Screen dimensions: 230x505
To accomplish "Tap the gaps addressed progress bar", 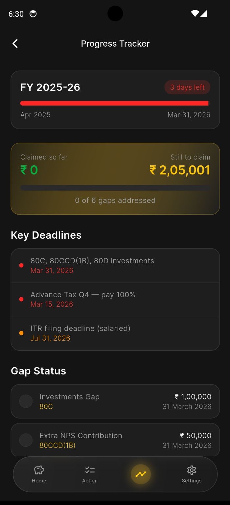I will click(x=115, y=188).
